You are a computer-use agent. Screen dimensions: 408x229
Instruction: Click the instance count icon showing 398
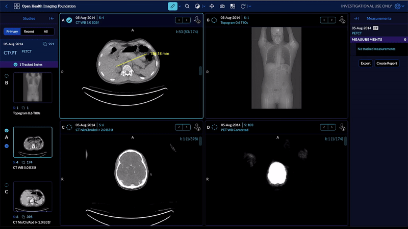point(23,217)
